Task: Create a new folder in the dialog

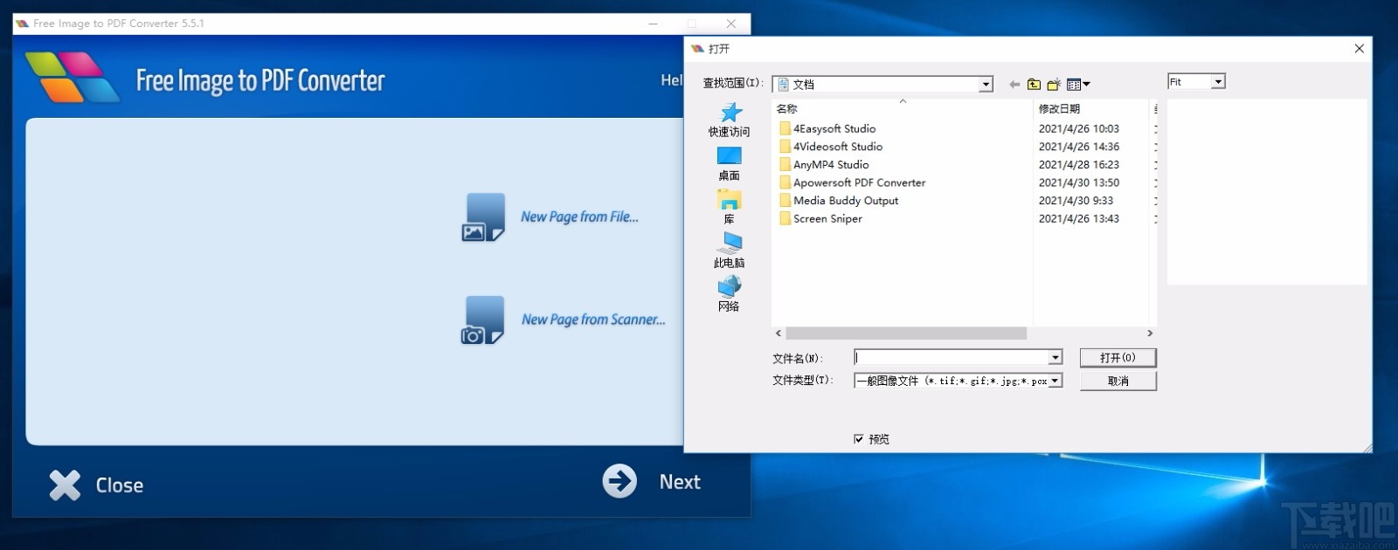Action: coord(1054,85)
